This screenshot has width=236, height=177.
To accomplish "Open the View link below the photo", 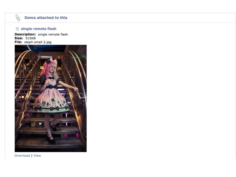I will tap(37, 156).
